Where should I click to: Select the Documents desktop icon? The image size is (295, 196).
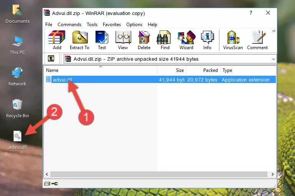18,14
